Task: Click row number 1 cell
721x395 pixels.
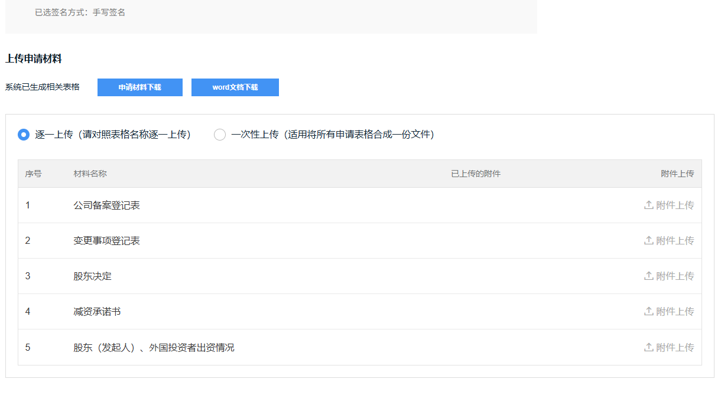Action: (x=28, y=205)
